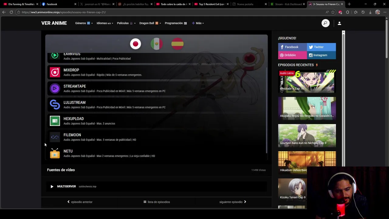Click the FILEMOON infinity icon
Screen dimensions: 389x219
55,137
